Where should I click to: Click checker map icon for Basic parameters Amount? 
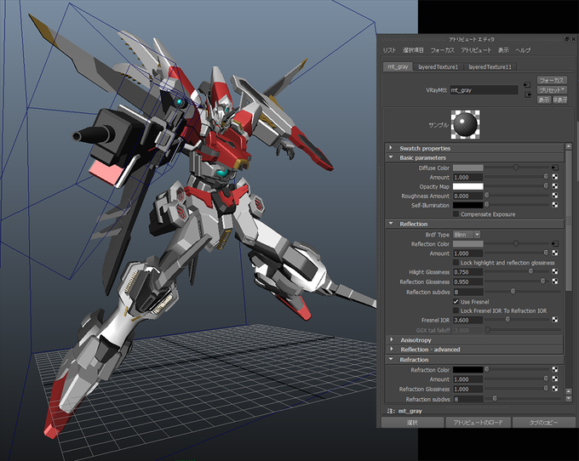554,177
